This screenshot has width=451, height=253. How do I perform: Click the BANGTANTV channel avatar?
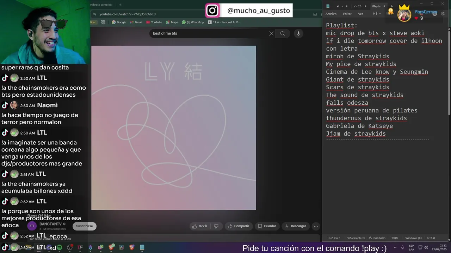coord(32,226)
